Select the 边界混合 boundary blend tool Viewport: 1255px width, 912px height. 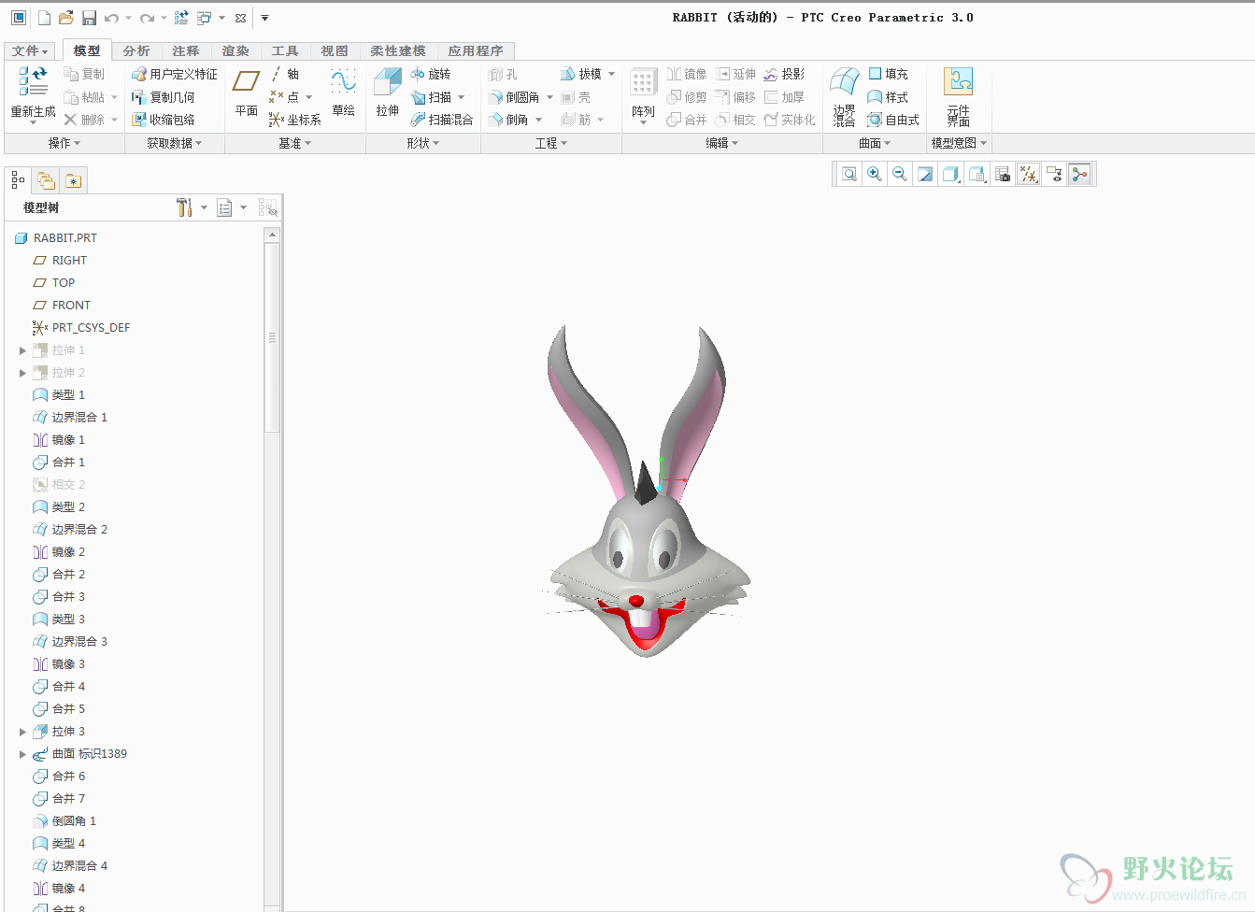tap(844, 96)
